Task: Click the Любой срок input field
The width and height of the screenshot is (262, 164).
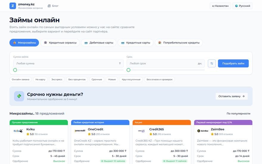Action: 166,64
